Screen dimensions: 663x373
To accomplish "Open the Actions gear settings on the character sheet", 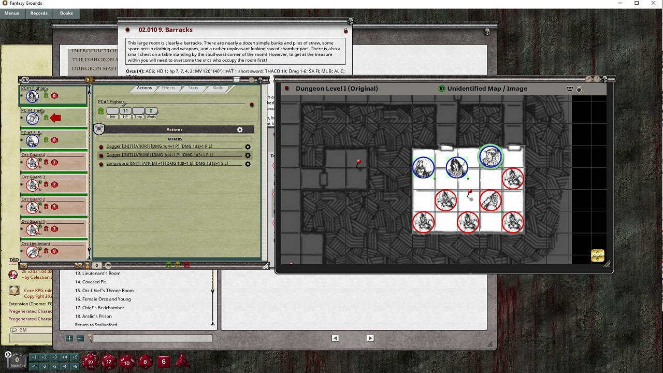I will [x=239, y=130].
